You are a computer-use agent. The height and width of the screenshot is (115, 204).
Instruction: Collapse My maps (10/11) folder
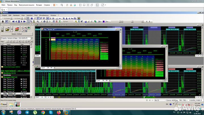(x=9, y=77)
